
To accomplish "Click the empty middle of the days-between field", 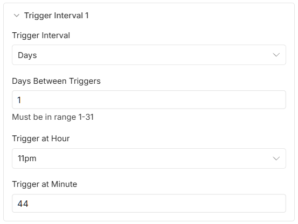I will pos(149,100).
